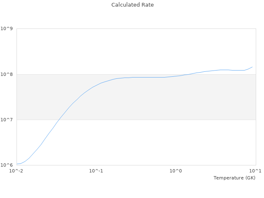Select the 10^-2 x-axis tick label
Viewport: 264px width, 198px height.
(x=16, y=171)
